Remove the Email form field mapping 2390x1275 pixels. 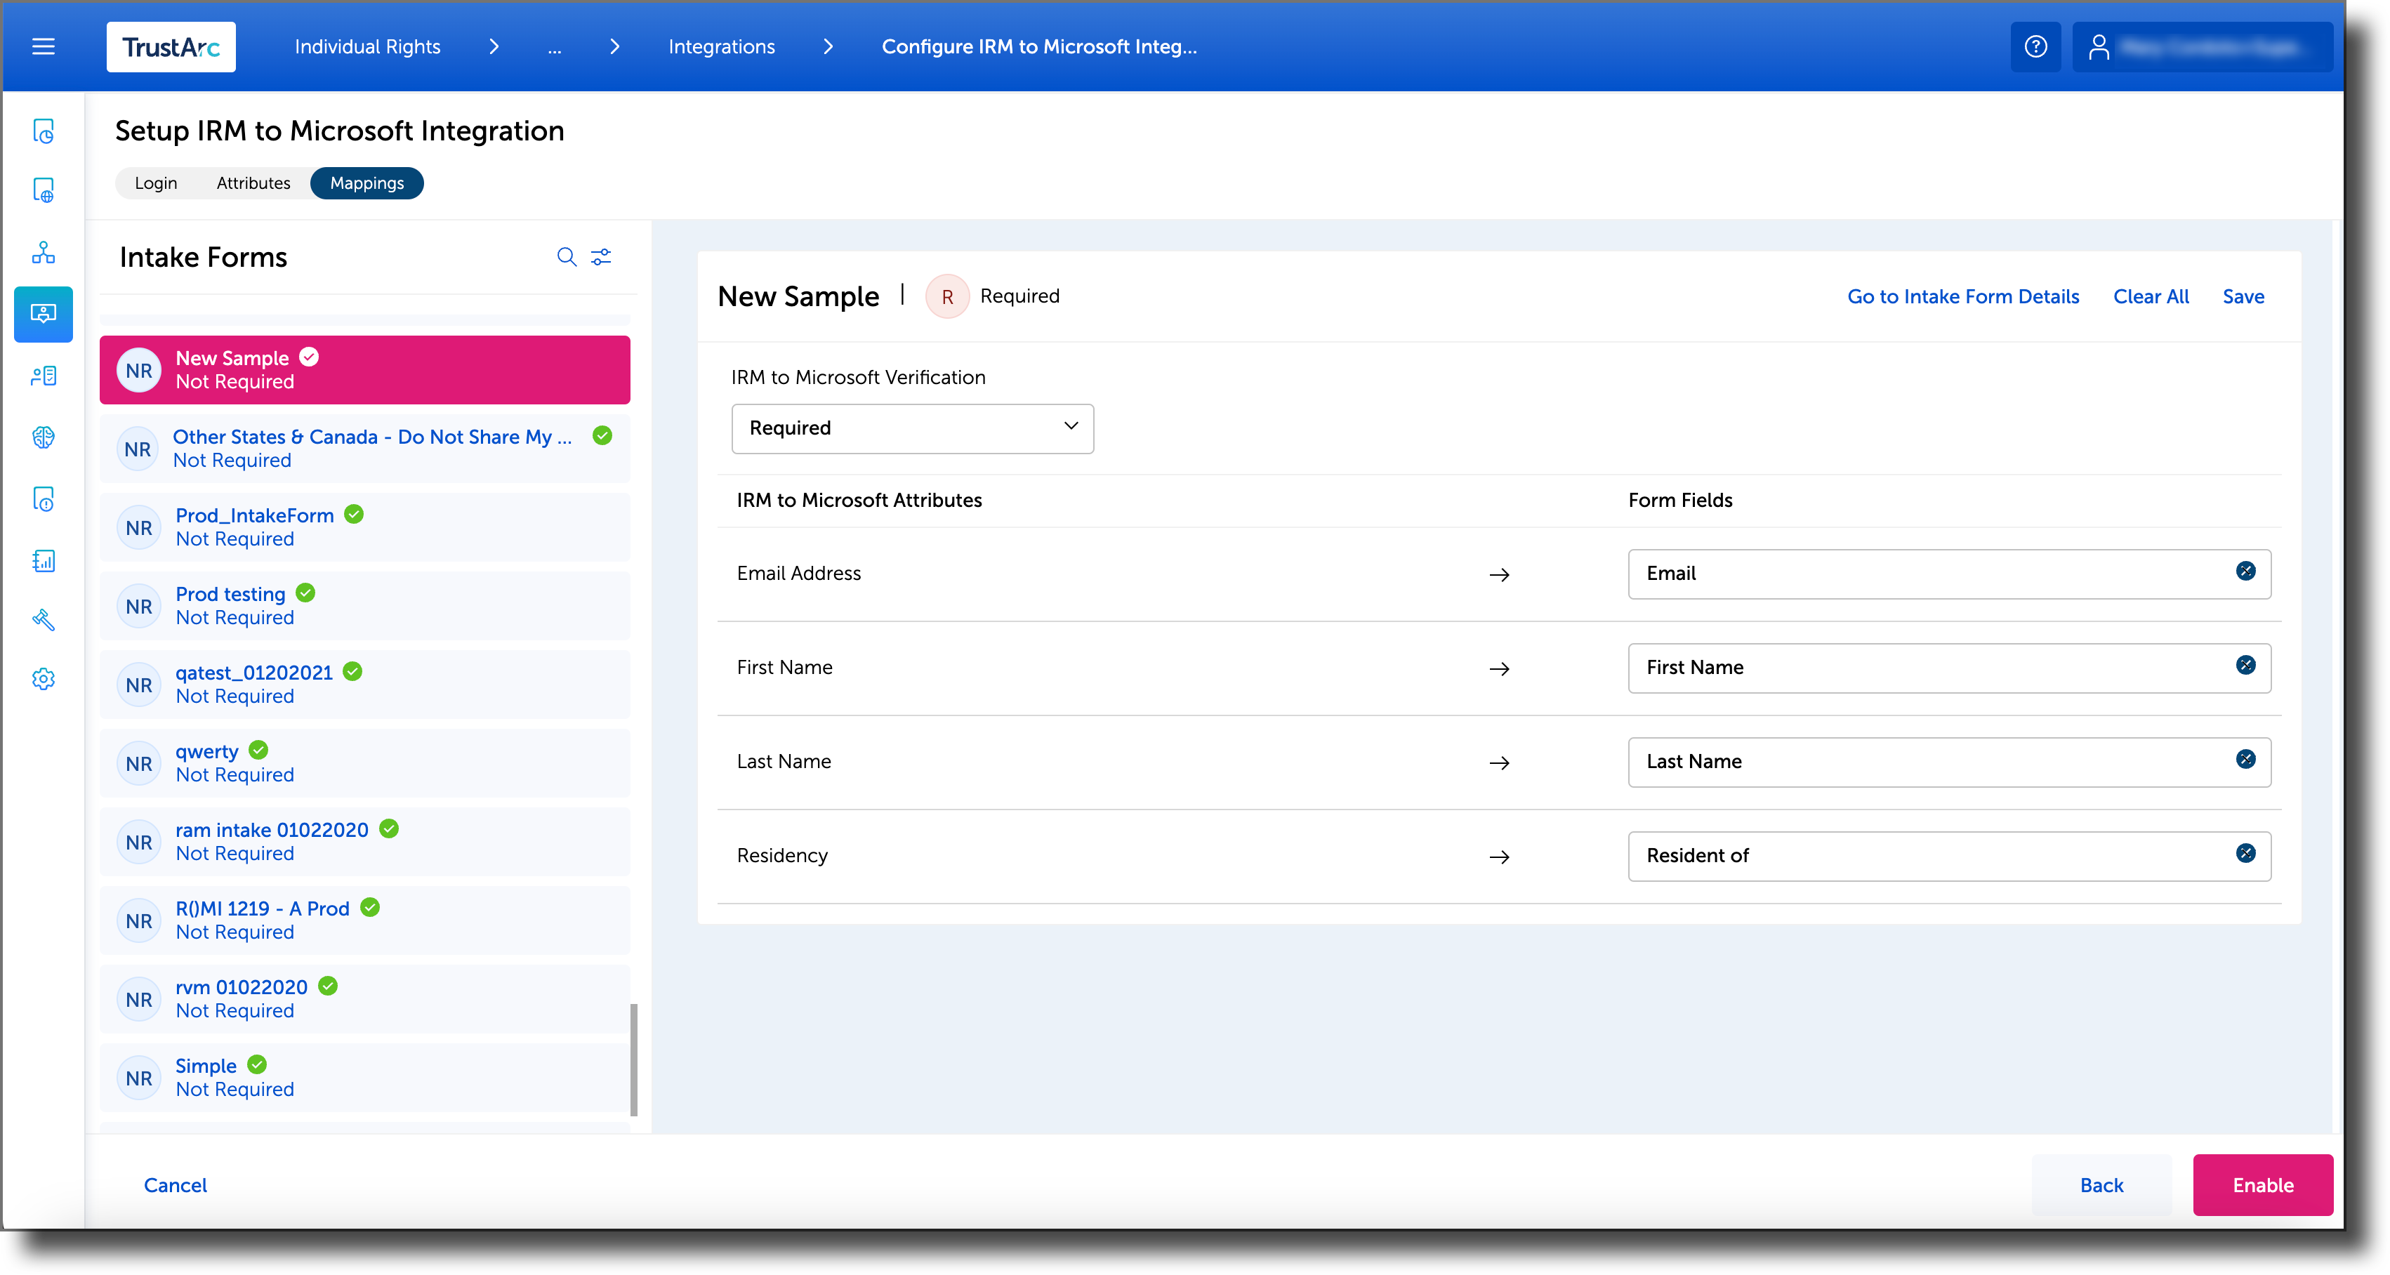tap(2245, 572)
